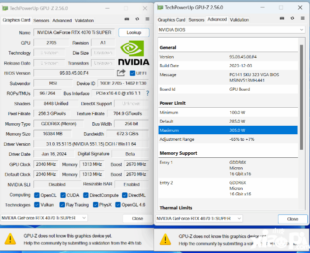Click the Bus Interface question mark help icon
The height and width of the screenshot is (253, 310).
(x=147, y=93)
